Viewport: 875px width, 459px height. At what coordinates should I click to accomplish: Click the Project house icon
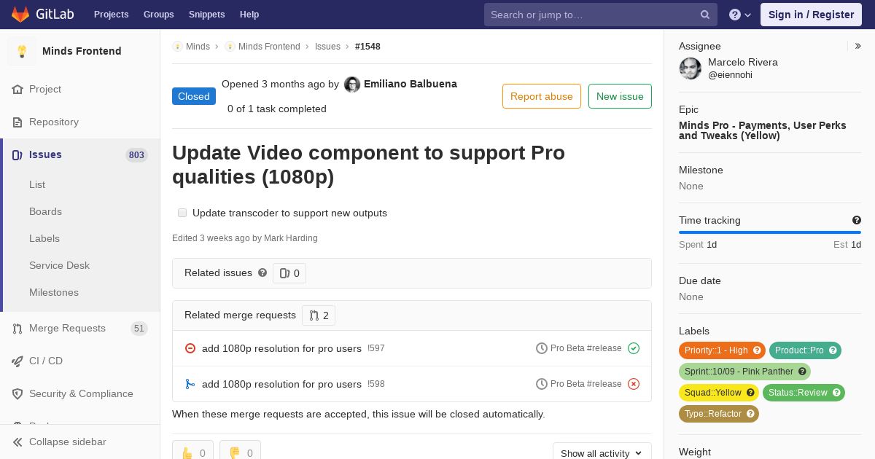17,89
